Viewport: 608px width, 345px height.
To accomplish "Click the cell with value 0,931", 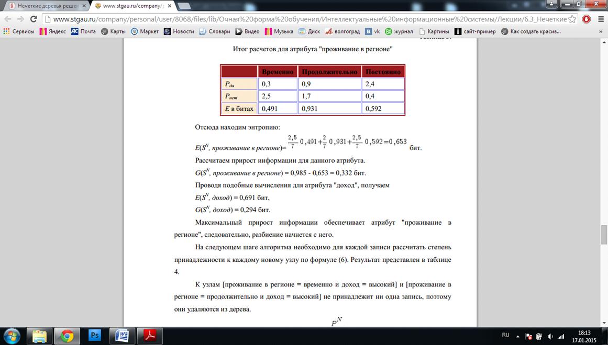I will 329,109.
